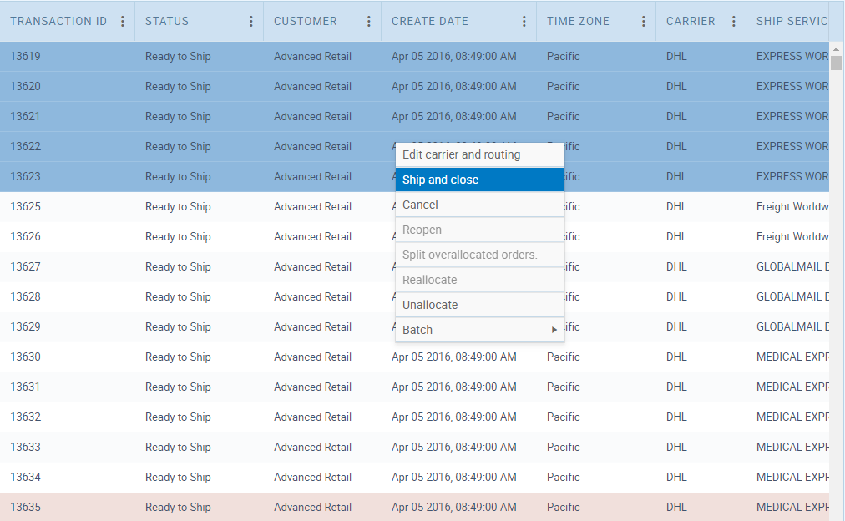The image size is (845, 521).
Task: Click the vertical scrollbar thumb
Action: pyautogui.click(x=836, y=63)
